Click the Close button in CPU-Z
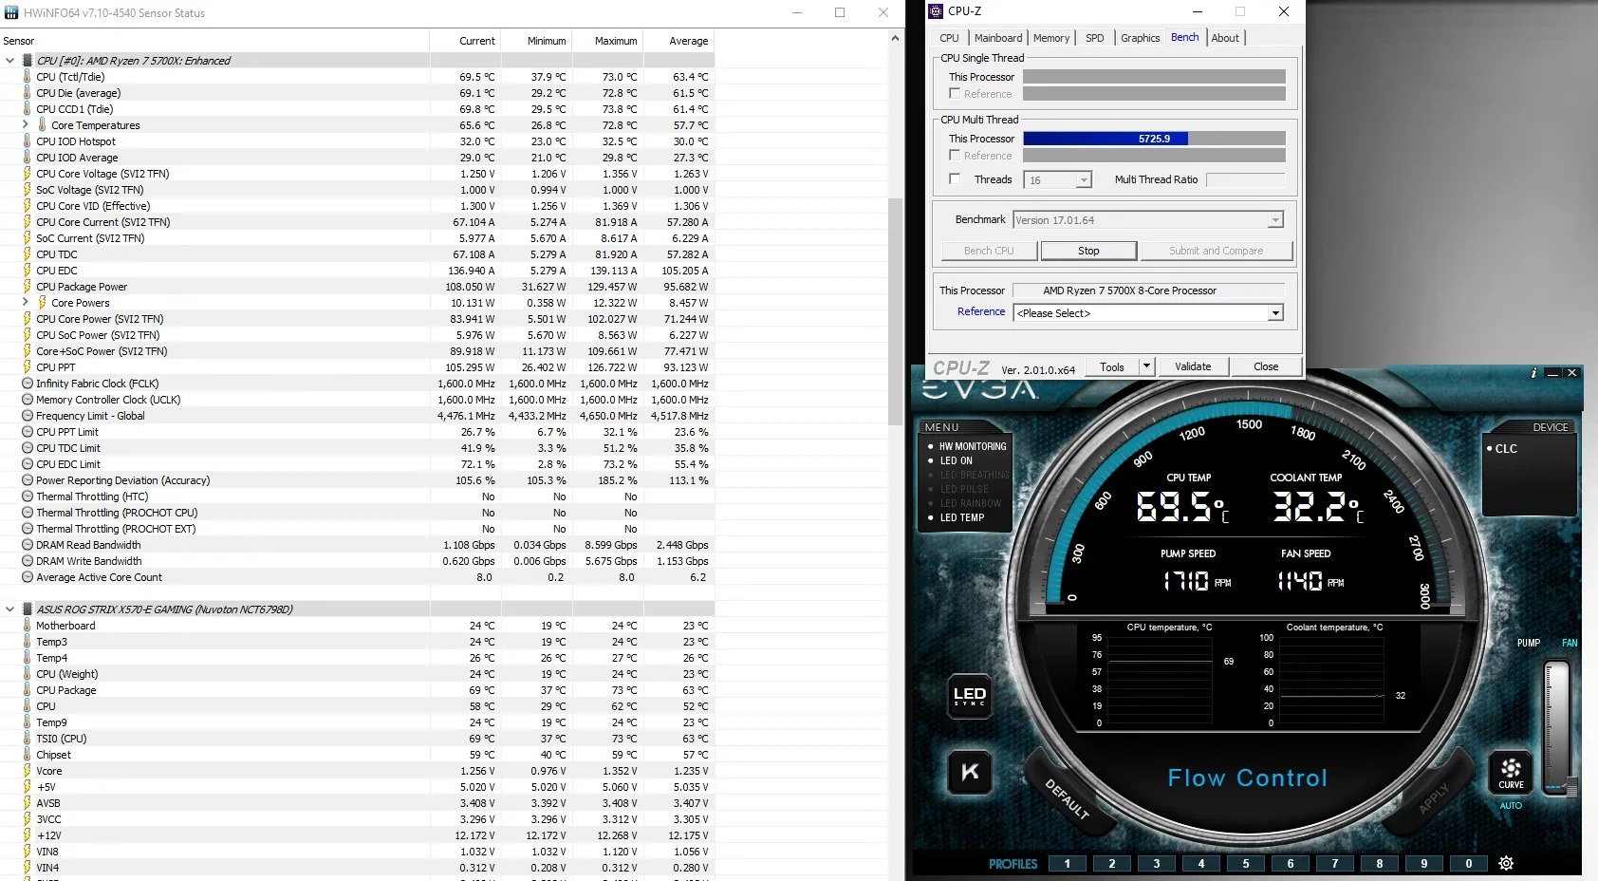This screenshot has height=881, width=1598. point(1266,366)
